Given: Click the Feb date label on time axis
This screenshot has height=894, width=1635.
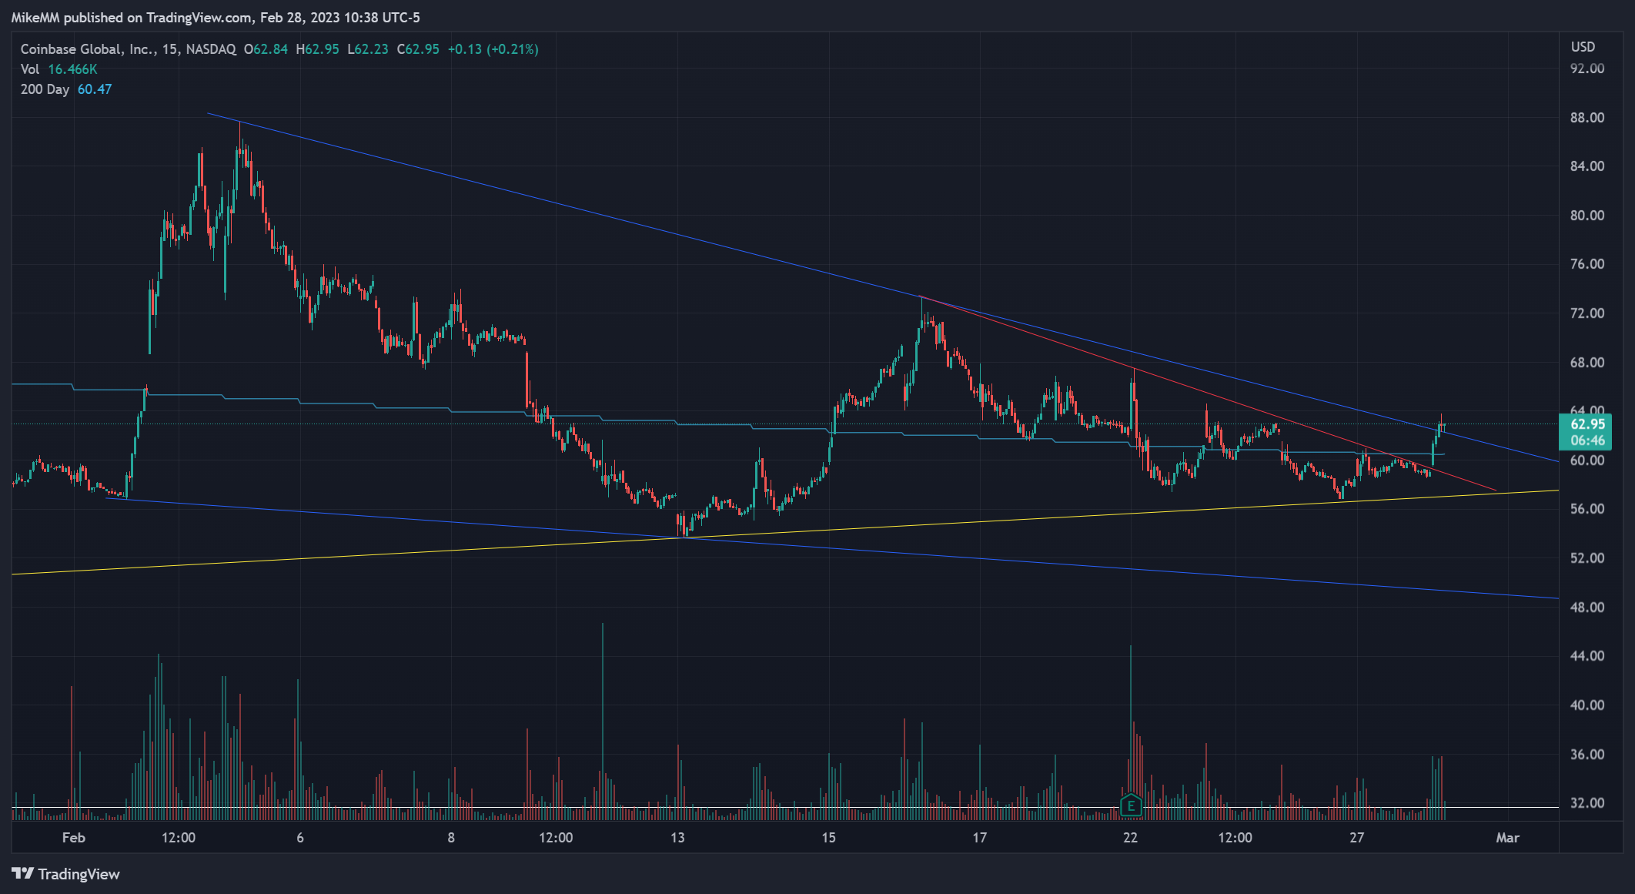Looking at the screenshot, I should pyautogui.click(x=74, y=838).
